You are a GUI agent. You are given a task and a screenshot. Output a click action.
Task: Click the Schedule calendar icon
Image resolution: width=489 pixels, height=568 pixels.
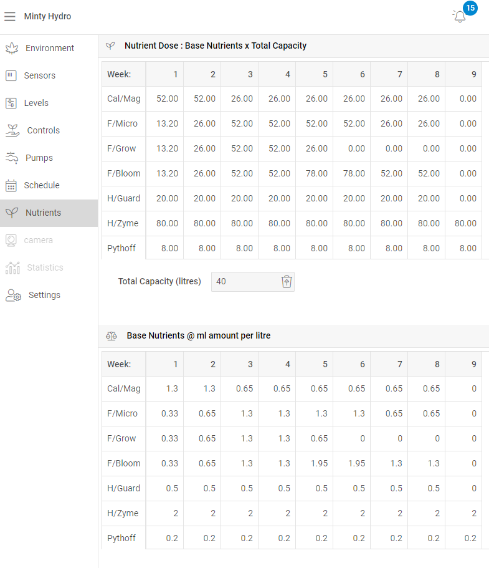11,185
